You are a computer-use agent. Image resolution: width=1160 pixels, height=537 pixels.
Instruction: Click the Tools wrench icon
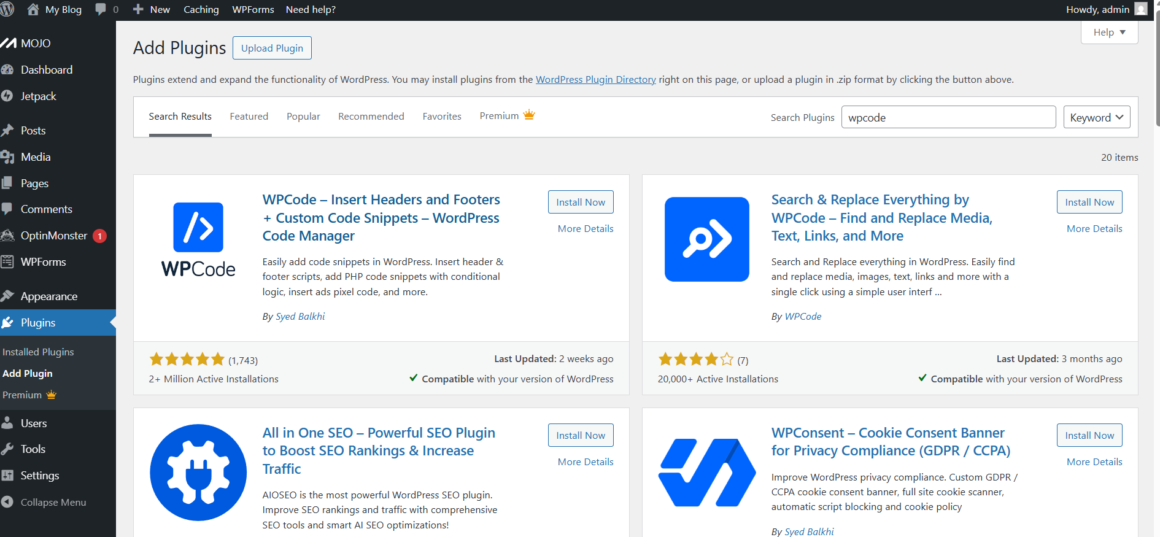pos(7,449)
